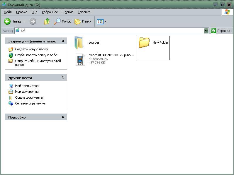Image resolution: width=234 pixels, height=175 pixels.
Task: Click Опубликовать папку в вебе link
Action: click(x=36, y=55)
